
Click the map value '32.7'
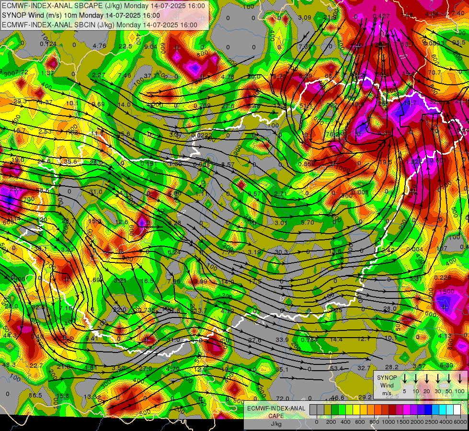pos(364,368)
